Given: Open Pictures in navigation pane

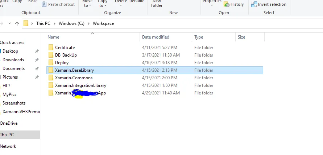Looking at the screenshot, I should point(10,77).
